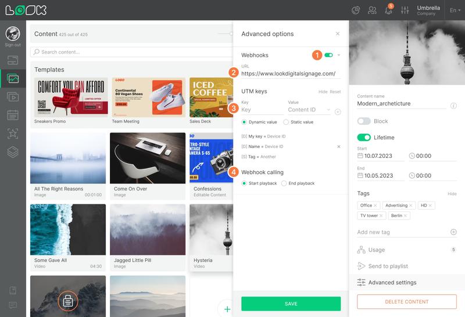This screenshot has height=317, width=465.
Task: Open the End date 10.05.2023 picker
Action: click(381, 176)
